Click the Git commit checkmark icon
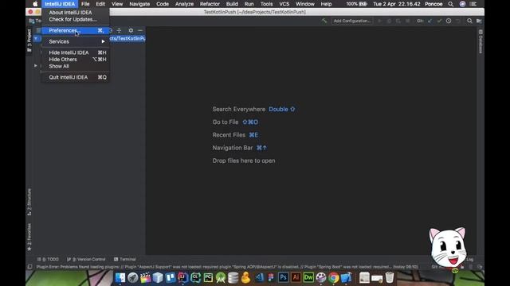This screenshot has height=286, width=510. [x=439, y=21]
